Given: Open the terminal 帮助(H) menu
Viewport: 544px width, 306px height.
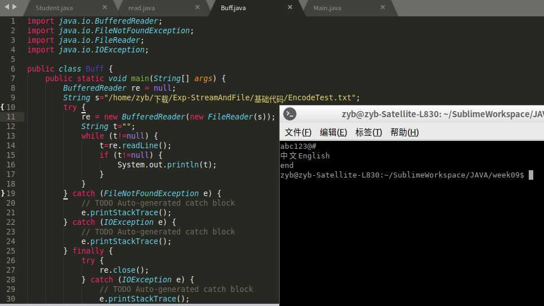Looking at the screenshot, I should [x=404, y=132].
